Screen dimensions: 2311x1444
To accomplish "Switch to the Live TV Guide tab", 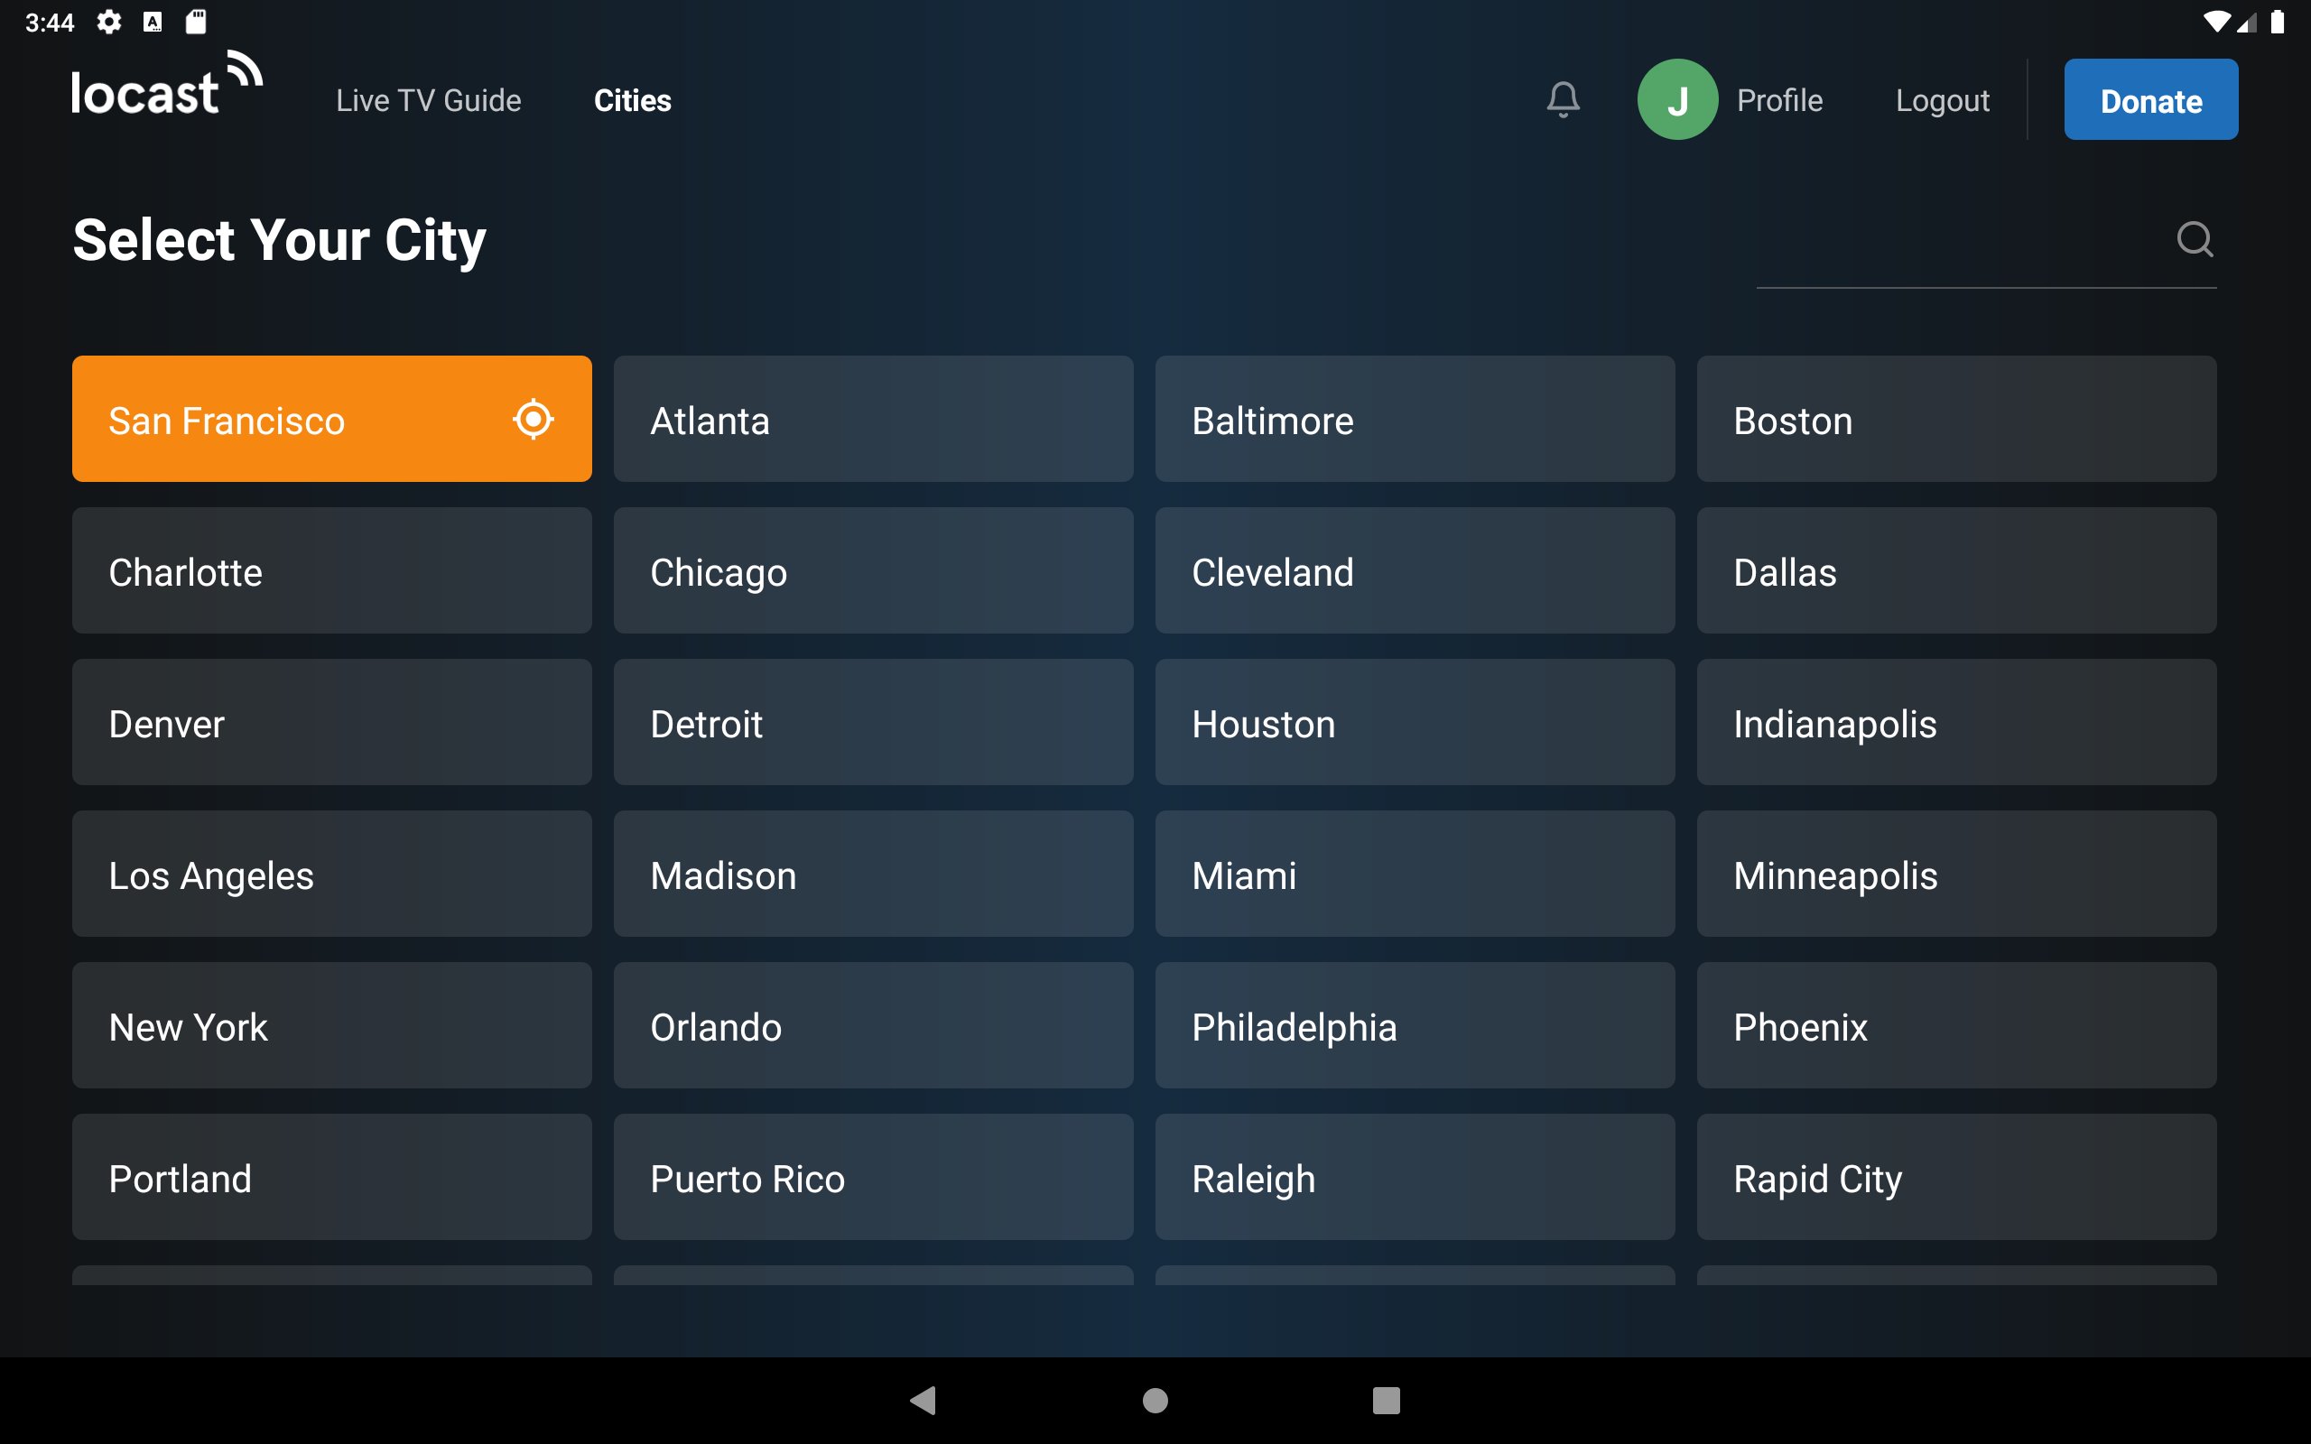I will point(428,100).
